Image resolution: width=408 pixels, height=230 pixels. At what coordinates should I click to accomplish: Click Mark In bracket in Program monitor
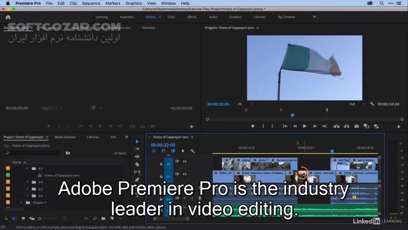[x=263, y=126]
